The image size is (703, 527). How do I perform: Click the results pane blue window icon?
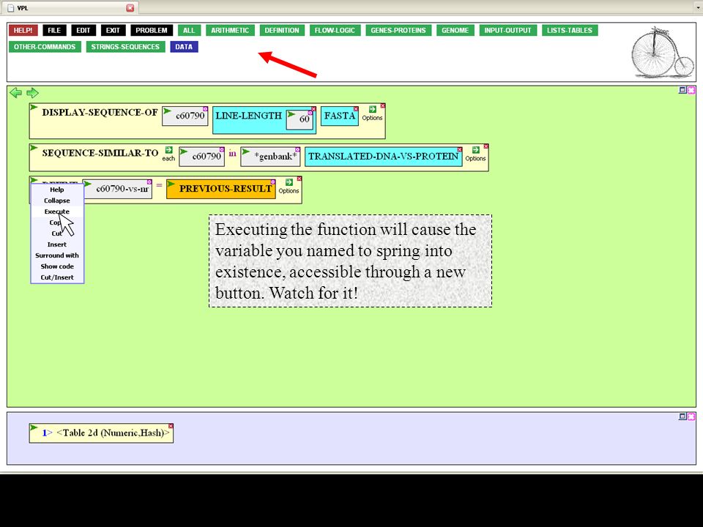coord(682,416)
